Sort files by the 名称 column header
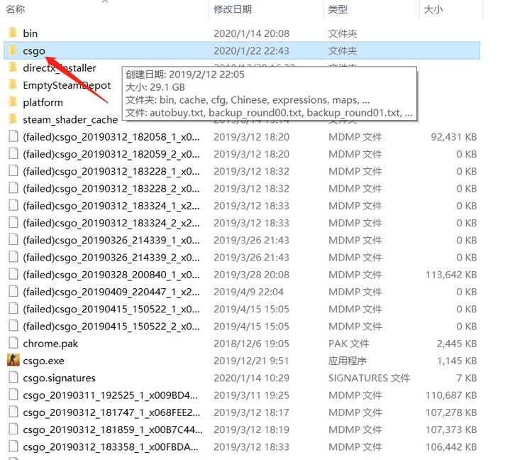Image resolution: width=510 pixels, height=460 pixels. point(16,9)
